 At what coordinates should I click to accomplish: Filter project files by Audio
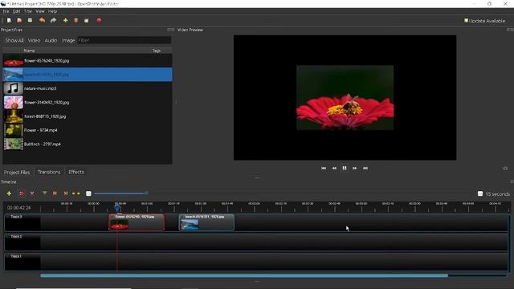[51, 40]
